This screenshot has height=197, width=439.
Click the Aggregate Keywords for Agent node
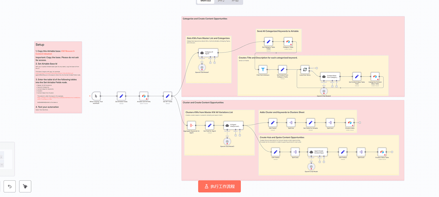click(x=191, y=126)
